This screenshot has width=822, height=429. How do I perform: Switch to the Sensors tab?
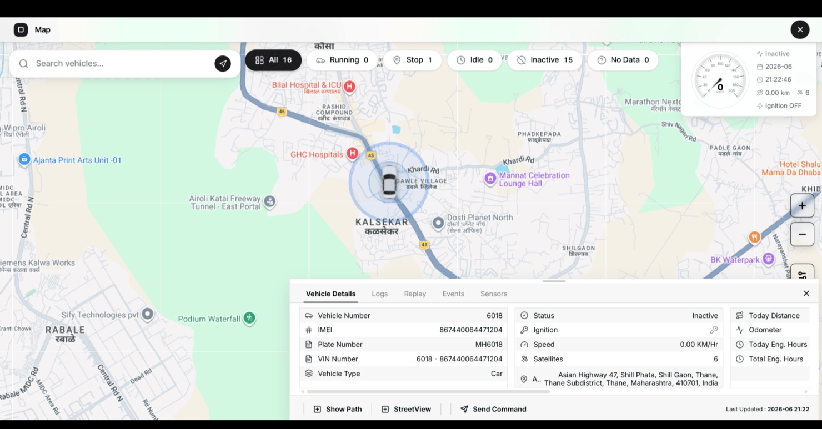(494, 294)
